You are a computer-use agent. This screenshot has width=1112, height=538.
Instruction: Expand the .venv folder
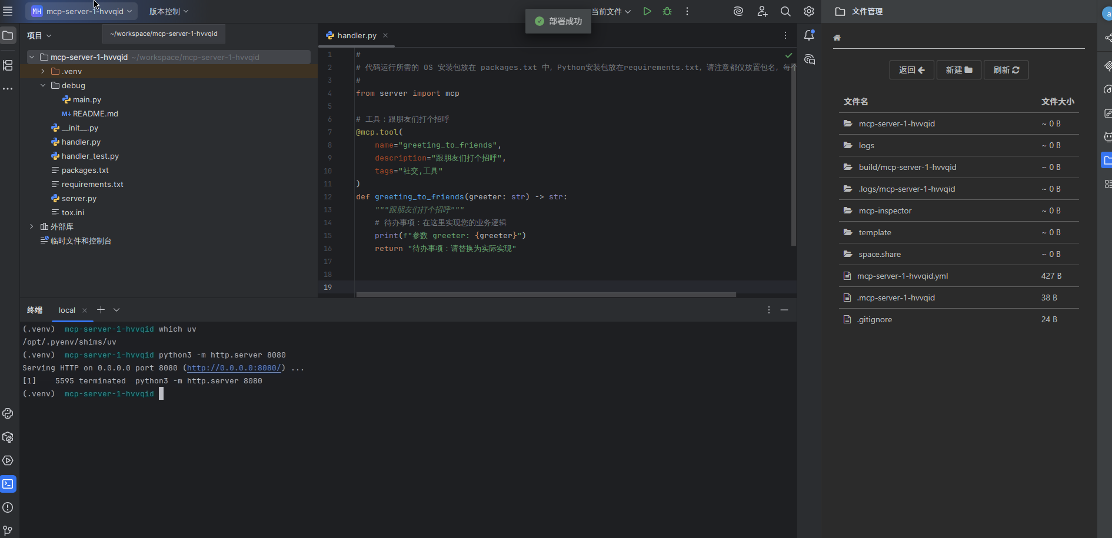[43, 71]
